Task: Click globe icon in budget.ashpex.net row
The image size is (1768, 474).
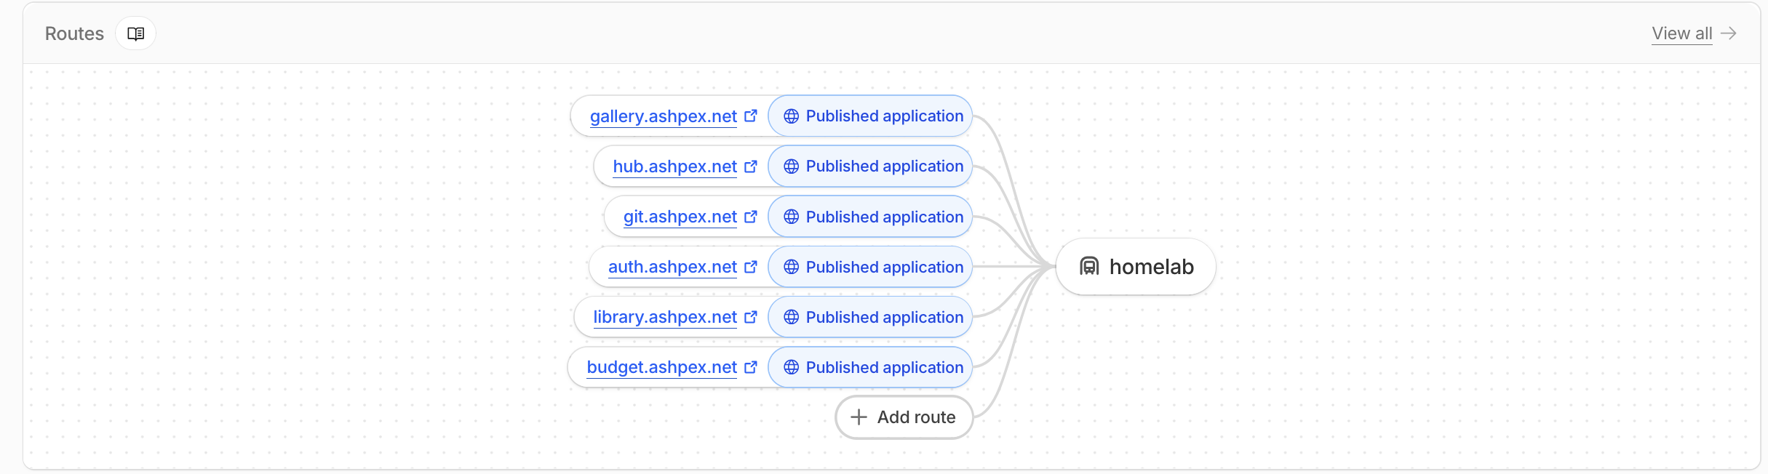Action: tap(791, 367)
